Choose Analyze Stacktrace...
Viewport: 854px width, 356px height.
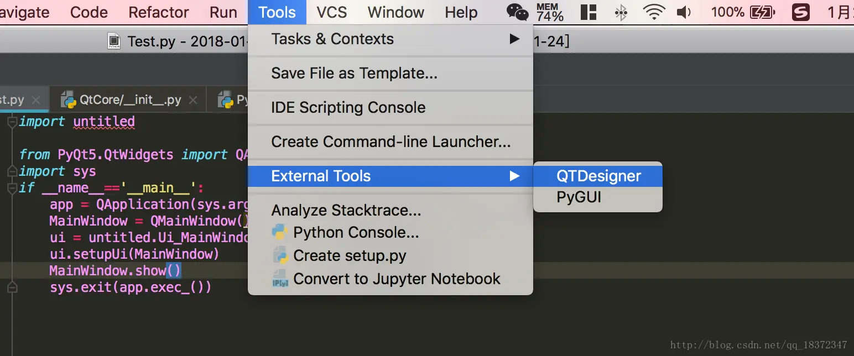tap(390, 210)
